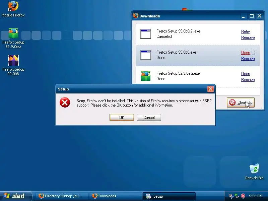This screenshot has width=268, height=201.
Task: Cancel the Setup error dialog
Action: click(x=149, y=118)
